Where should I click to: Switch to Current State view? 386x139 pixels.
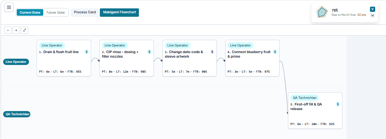[x=30, y=13]
